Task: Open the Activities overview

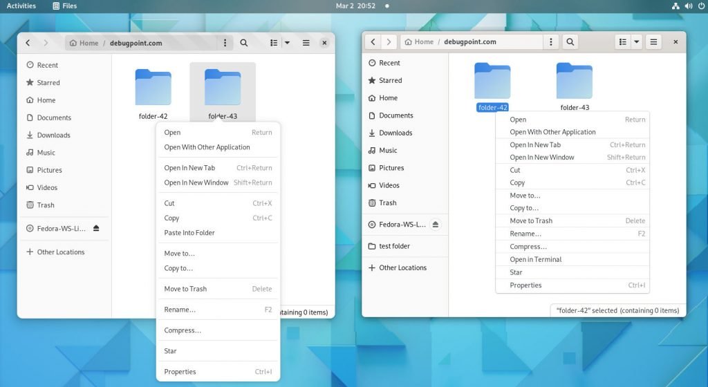Action: coord(21,6)
